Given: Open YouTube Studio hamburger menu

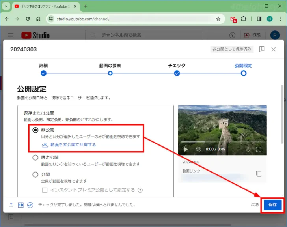Looking at the screenshot, I should tap(11, 35).
